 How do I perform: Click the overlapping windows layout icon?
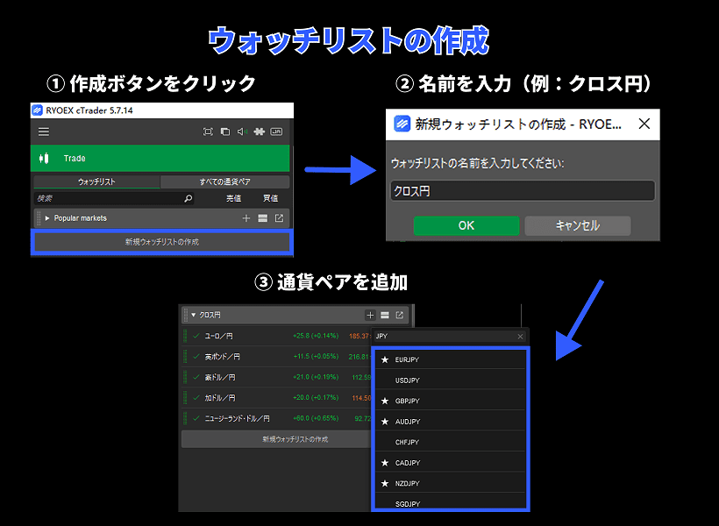pos(225,131)
